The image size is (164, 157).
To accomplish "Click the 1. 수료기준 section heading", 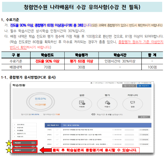I will tap(10, 20).
